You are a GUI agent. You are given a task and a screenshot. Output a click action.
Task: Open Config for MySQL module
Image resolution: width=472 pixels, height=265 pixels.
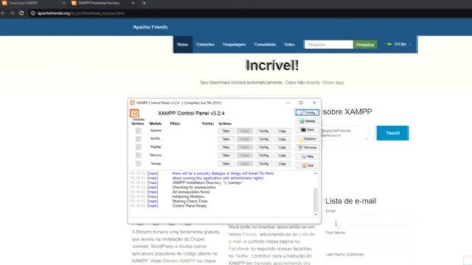click(264, 139)
